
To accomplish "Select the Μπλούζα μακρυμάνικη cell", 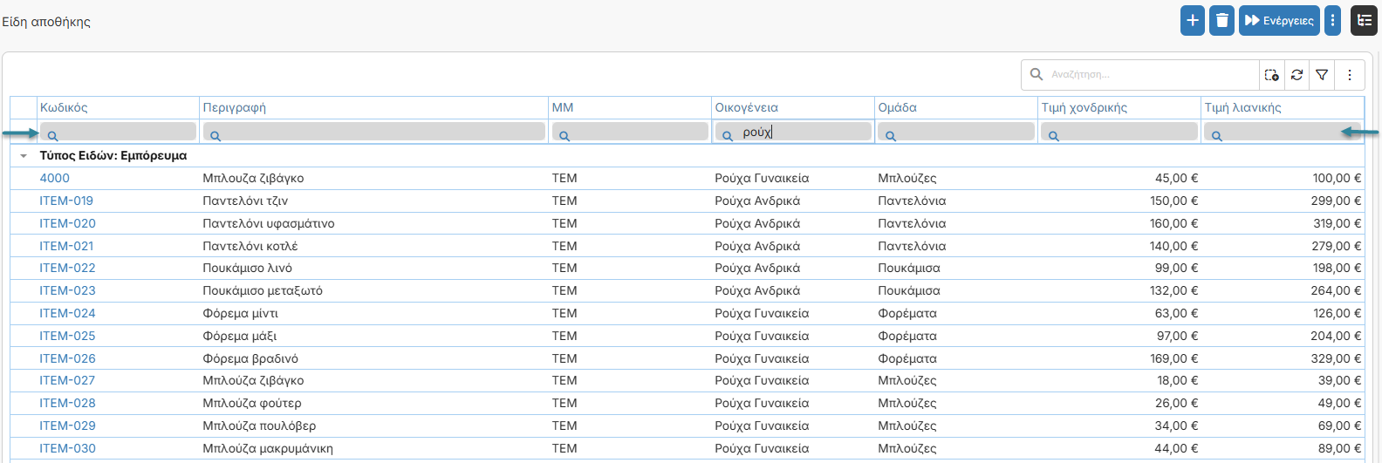I will coord(374,448).
